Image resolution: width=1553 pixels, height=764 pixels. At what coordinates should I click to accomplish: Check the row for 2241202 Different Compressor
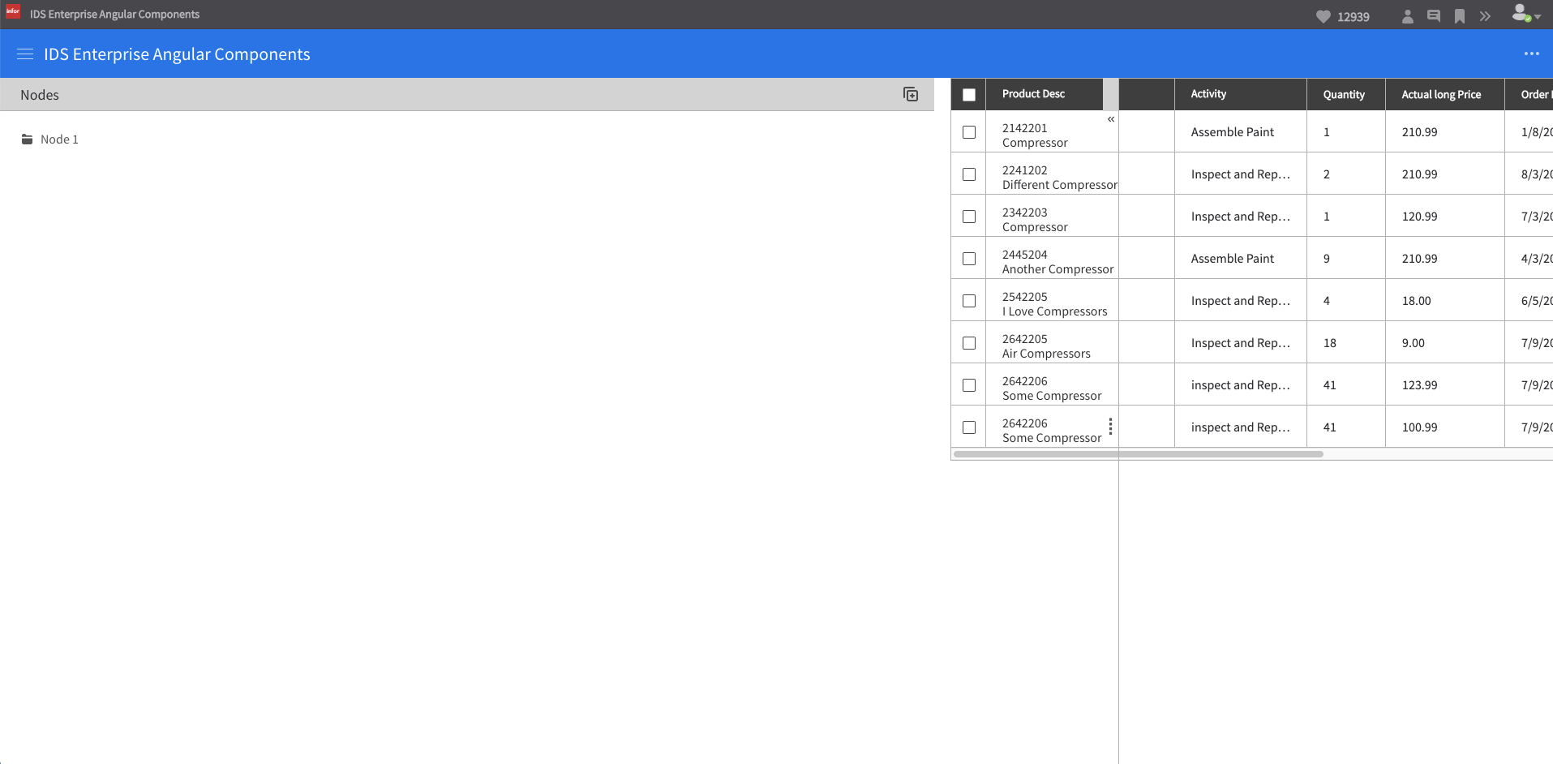pyautogui.click(x=969, y=174)
